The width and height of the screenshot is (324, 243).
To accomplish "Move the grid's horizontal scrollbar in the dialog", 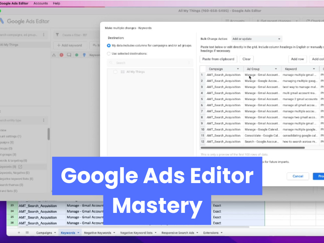I will pos(253,148).
